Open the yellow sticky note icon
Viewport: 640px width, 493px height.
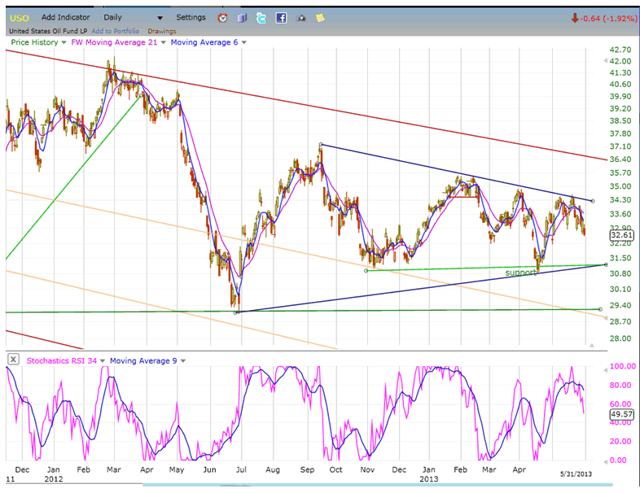[x=319, y=17]
